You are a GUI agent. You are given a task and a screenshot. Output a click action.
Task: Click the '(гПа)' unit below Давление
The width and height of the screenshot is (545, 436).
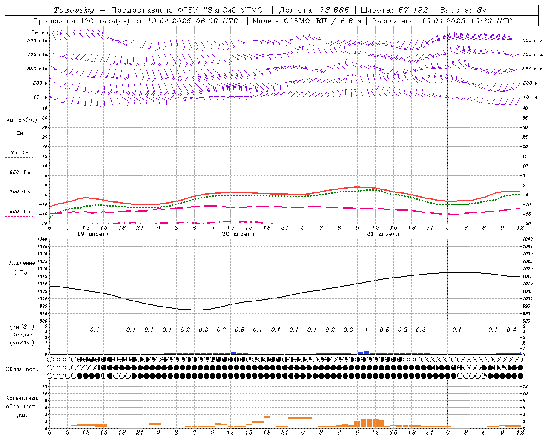point(22,272)
